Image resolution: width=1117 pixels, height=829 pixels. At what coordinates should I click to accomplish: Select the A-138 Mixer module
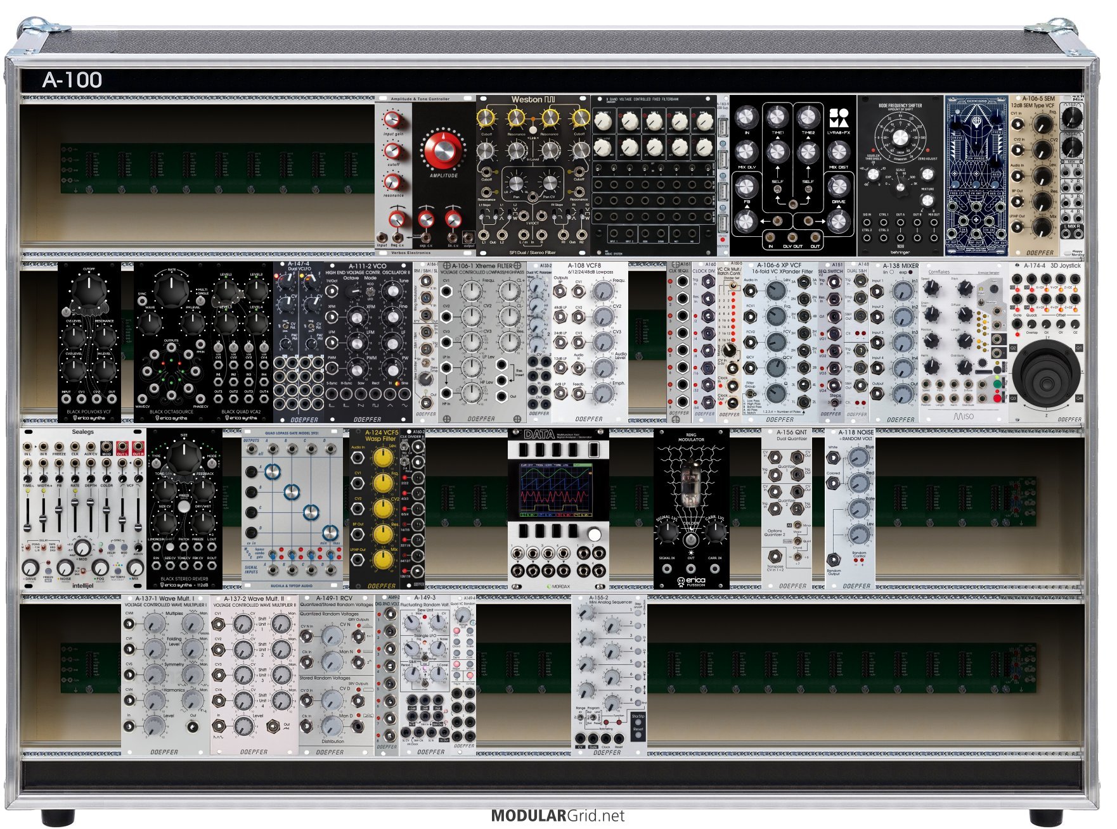(x=894, y=343)
